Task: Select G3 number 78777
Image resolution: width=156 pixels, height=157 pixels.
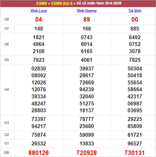Action: [x=87, y=119]
